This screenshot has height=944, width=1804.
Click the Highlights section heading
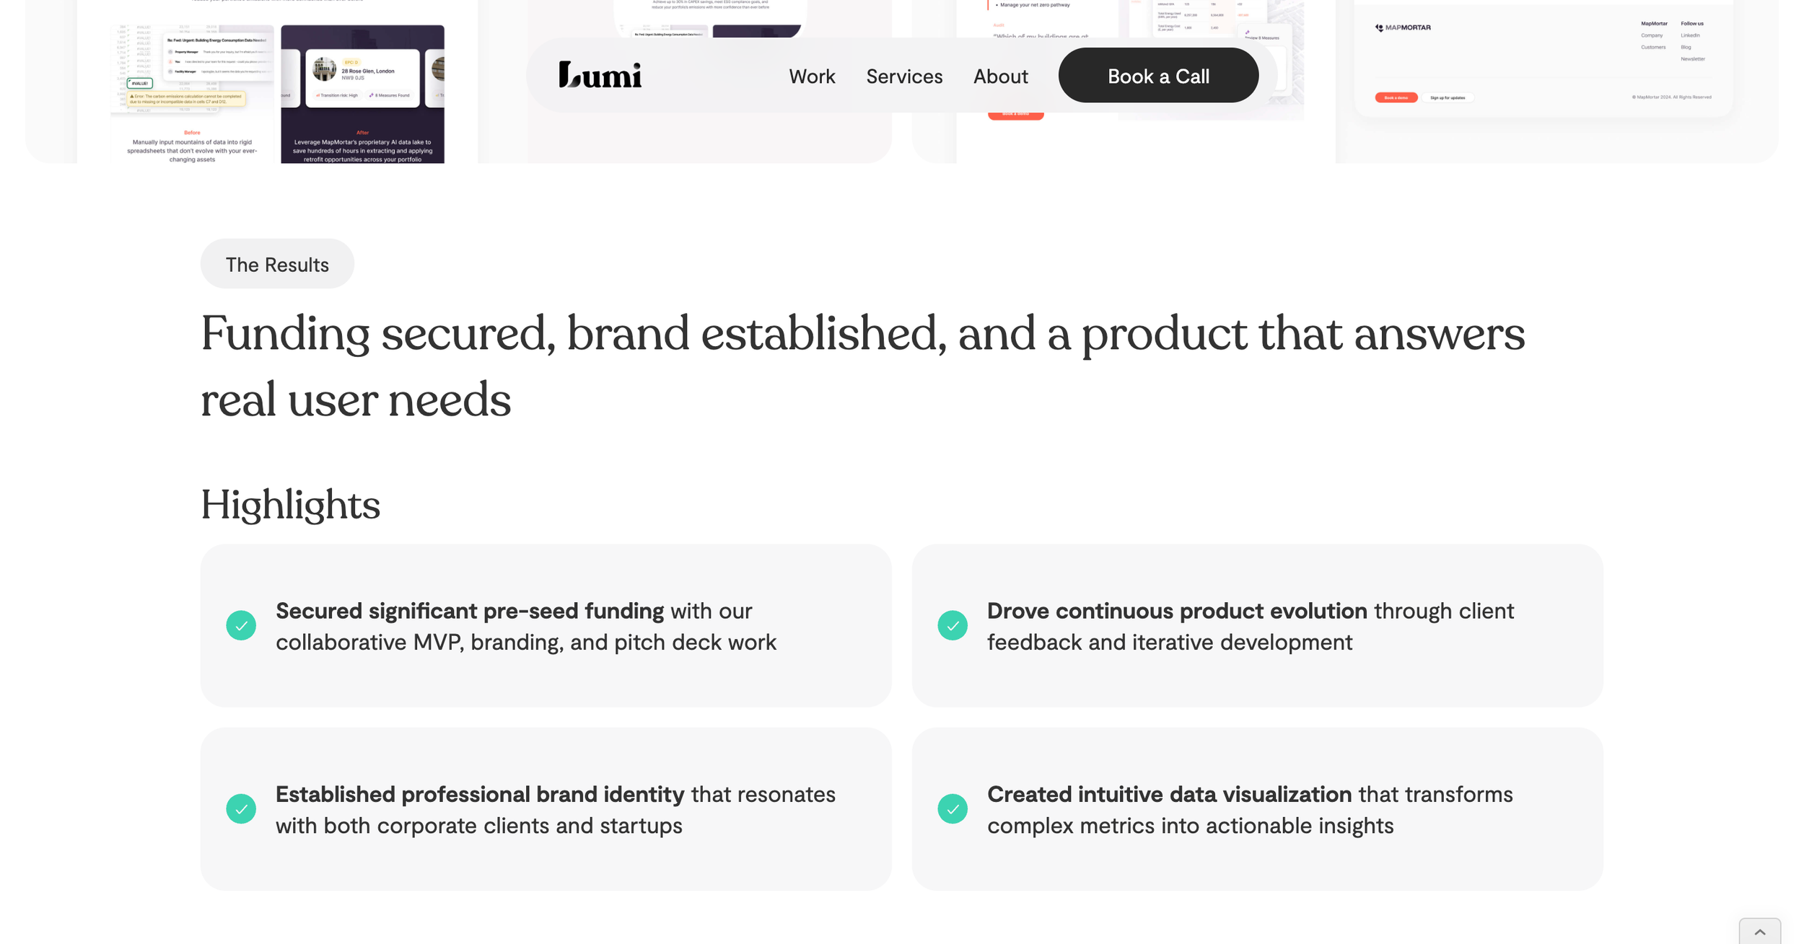(290, 504)
